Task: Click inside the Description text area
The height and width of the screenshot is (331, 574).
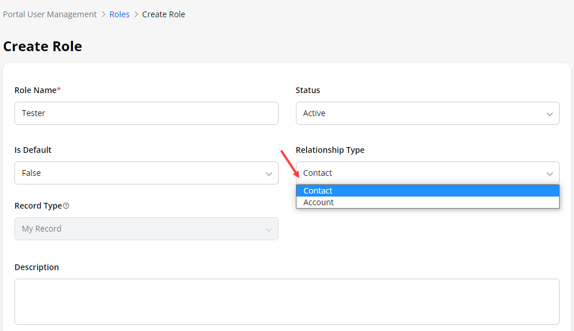Action: coord(286,301)
